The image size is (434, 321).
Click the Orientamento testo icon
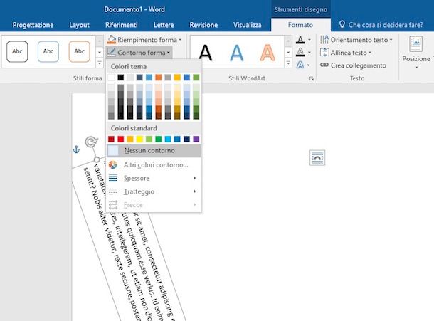324,40
